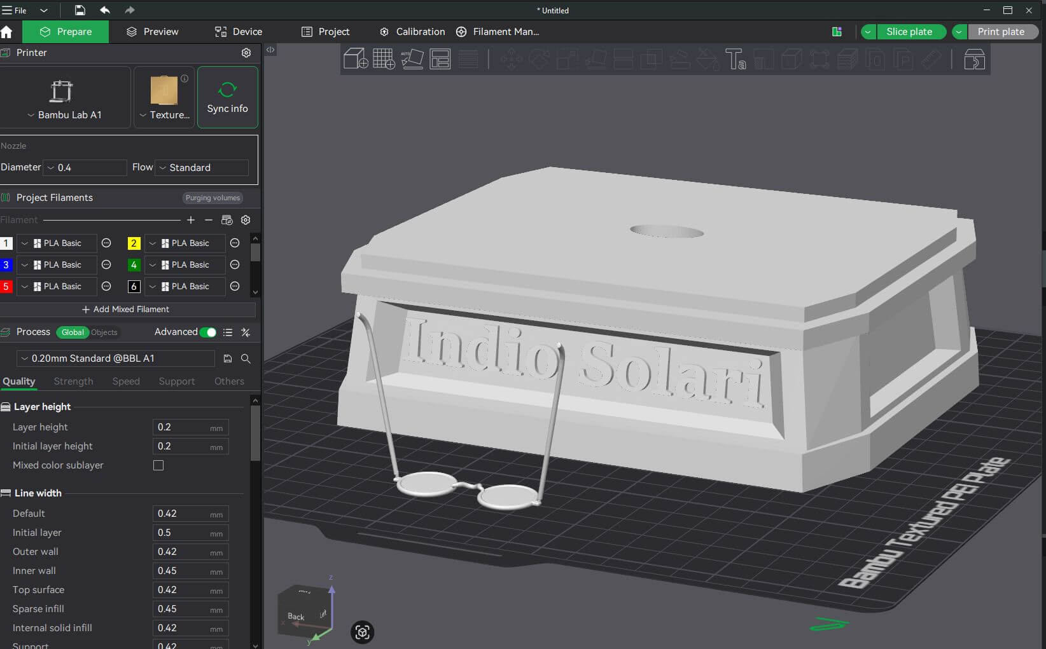Open filament settings gear icon

(246, 220)
